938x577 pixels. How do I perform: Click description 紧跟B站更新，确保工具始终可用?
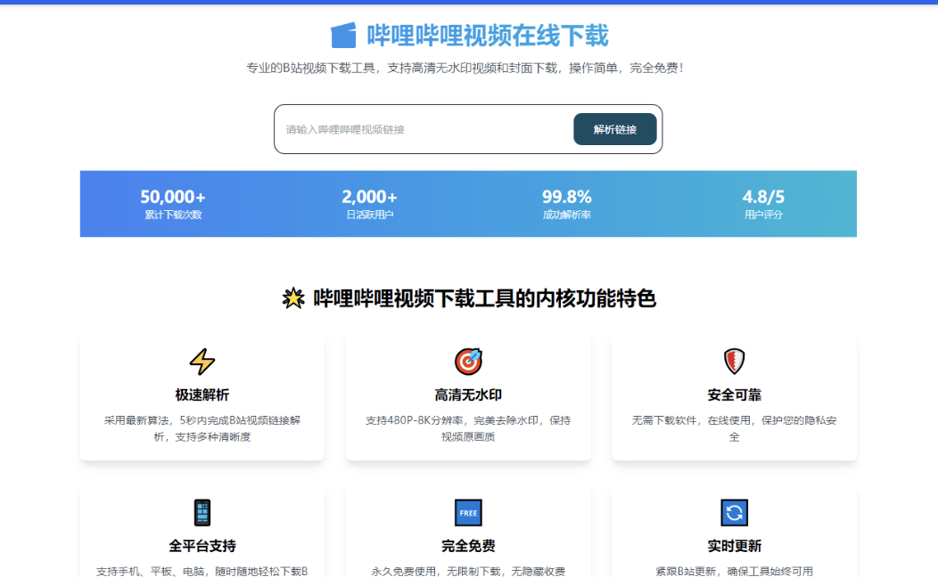tap(734, 571)
